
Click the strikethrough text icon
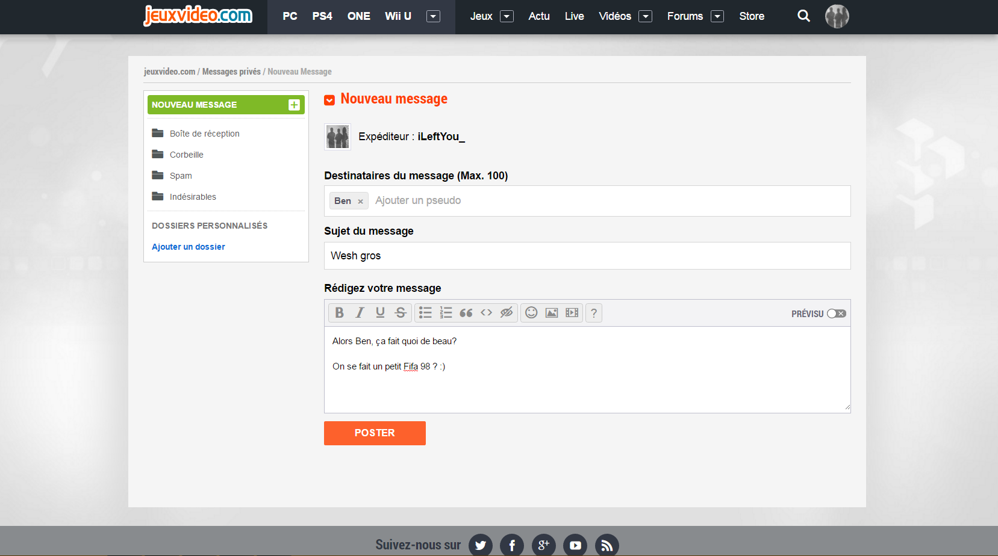click(400, 313)
